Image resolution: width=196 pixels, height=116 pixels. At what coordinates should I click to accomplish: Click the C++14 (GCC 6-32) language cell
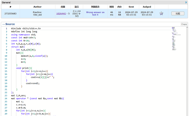point(77,14)
